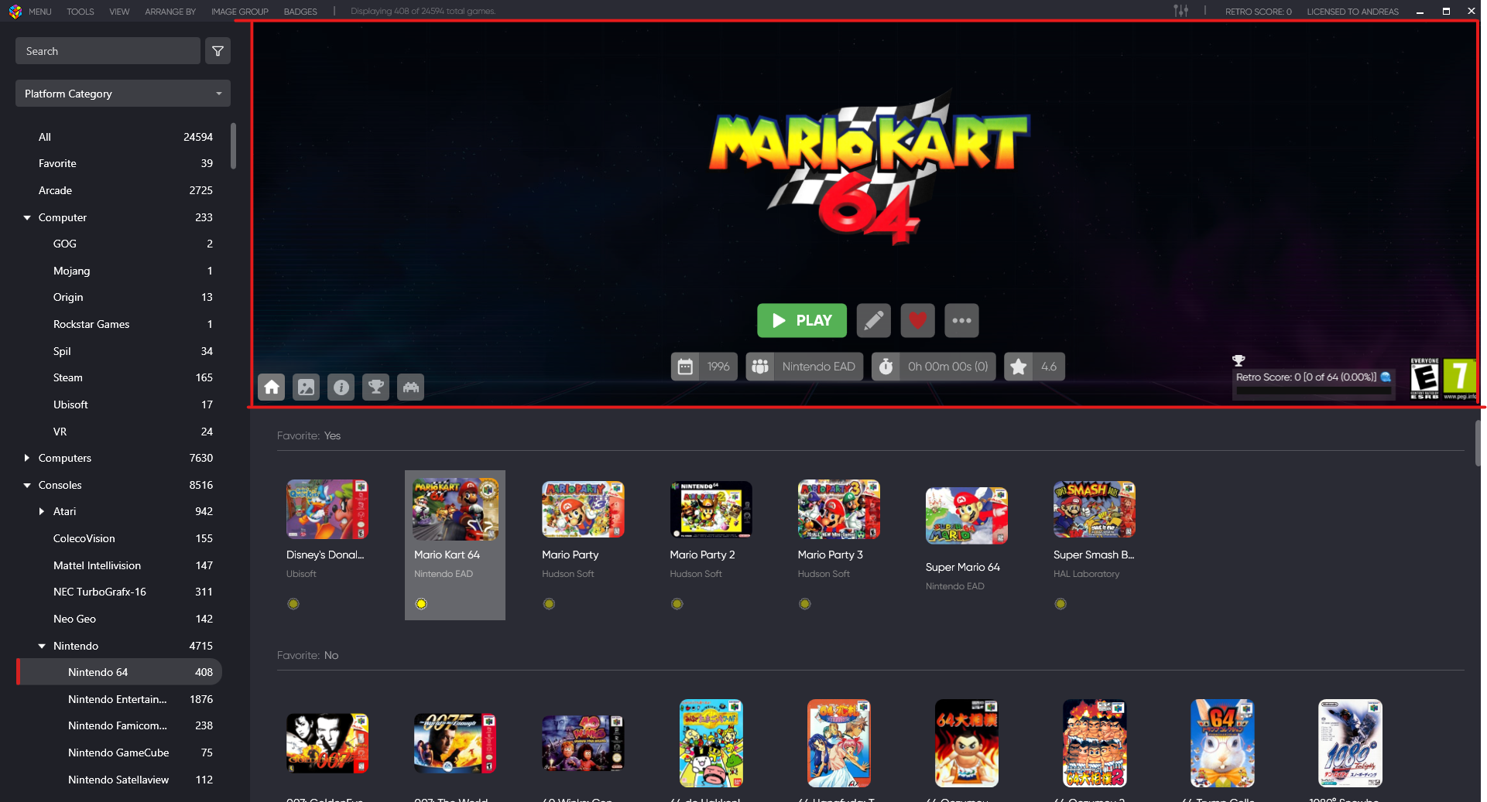Click the filter funnel icon beside Search

(218, 51)
